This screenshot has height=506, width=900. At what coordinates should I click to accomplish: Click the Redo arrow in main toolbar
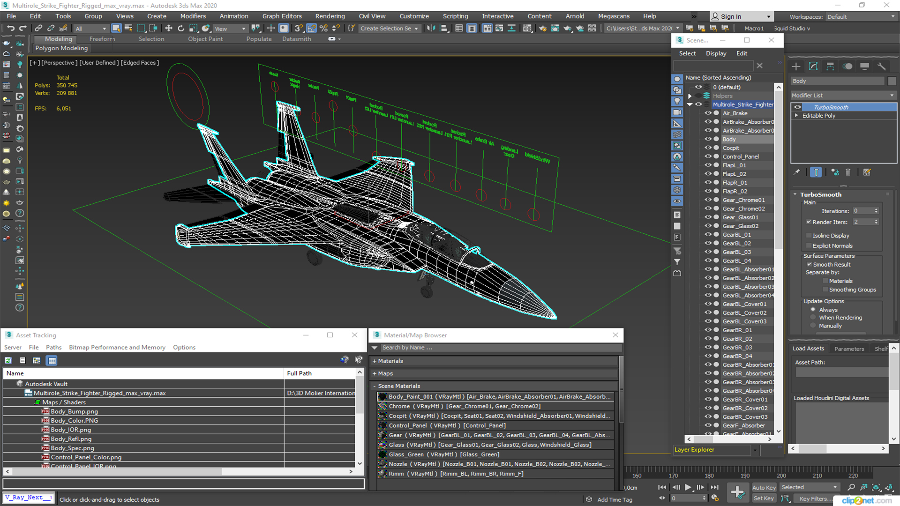coord(22,29)
